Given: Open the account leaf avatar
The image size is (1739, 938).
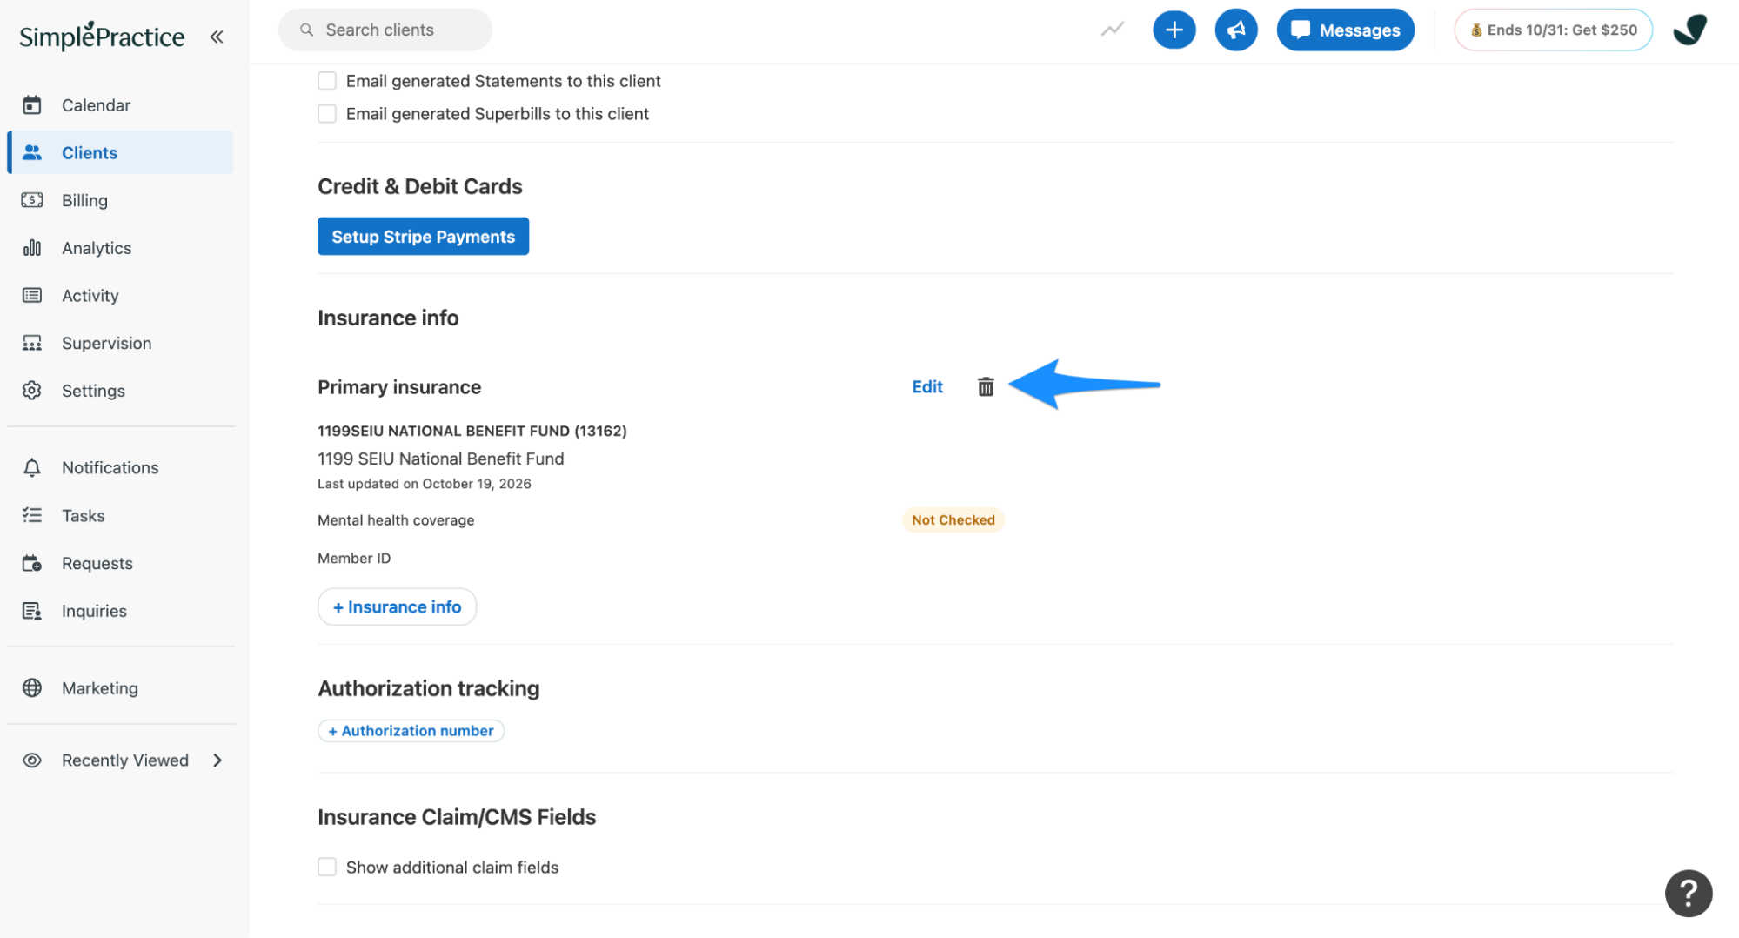Looking at the screenshot, I should click(x=1689, y=30).
